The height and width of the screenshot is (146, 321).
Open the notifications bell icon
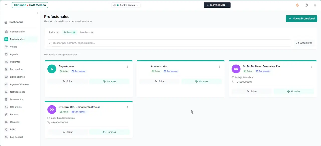pos(315,5)
